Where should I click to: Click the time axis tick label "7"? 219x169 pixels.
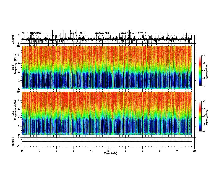click(x=143, y=150)
